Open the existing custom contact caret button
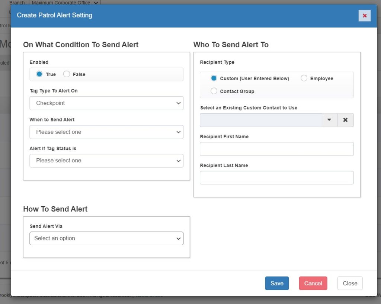This screenshot has height=304, width=381. coord(329,120)
